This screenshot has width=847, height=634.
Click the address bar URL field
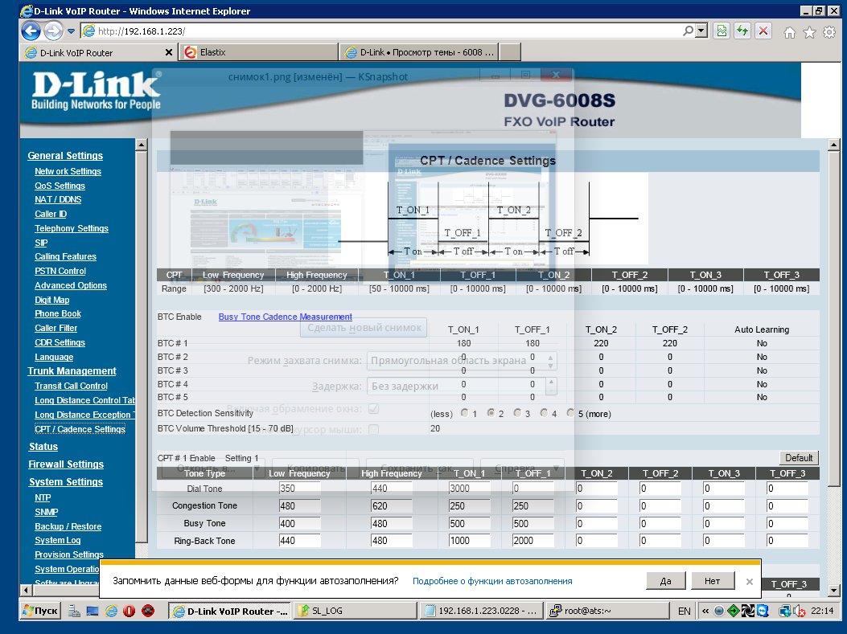point(378,31)
